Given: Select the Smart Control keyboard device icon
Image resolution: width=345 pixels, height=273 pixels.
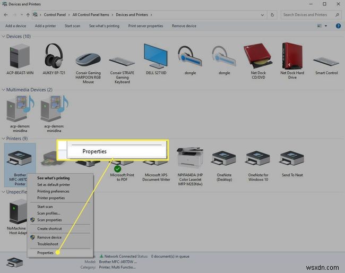Looking at the screenshot, I should (326, 61).
